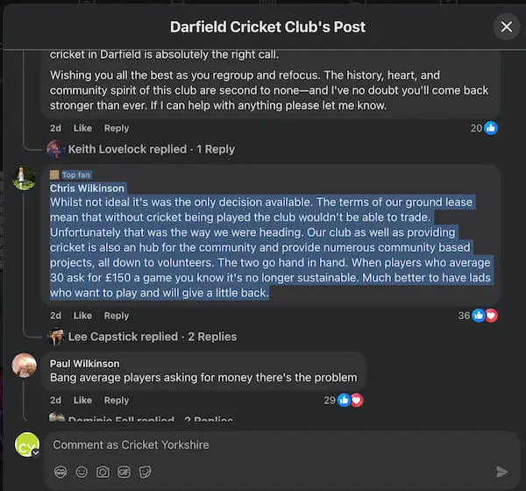
Task: Open the sticker selector icon
Action: click(145, 472)
